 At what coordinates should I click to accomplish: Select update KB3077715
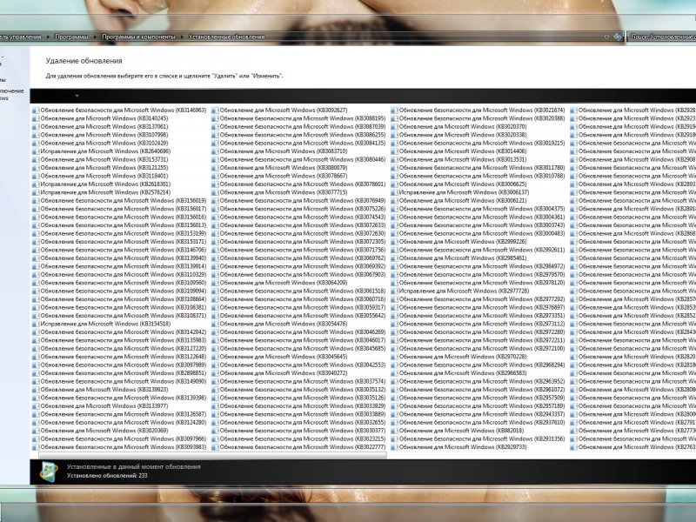(279, 192)
